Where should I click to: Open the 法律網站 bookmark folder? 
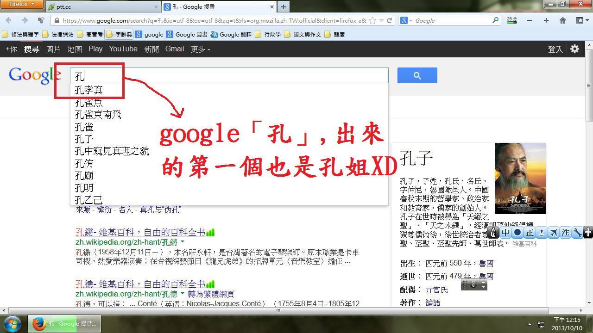coord(57,34)
